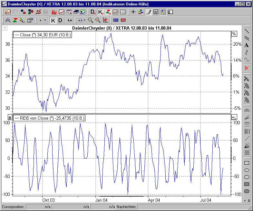Select the ellipse drawing tool

pyautogui.click(x=247, y=170)
